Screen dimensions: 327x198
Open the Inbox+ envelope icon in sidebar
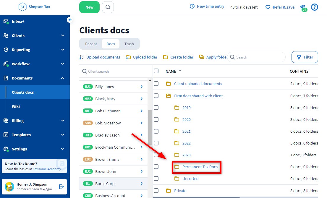(x=6, y=21)
